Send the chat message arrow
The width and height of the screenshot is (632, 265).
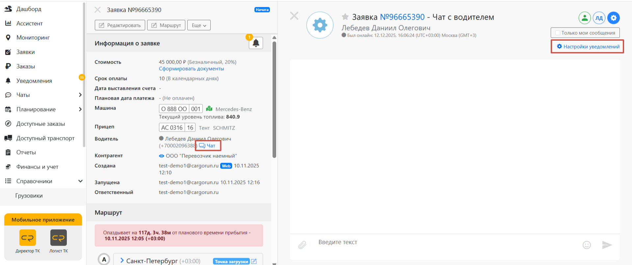click(x=607, y=245)
